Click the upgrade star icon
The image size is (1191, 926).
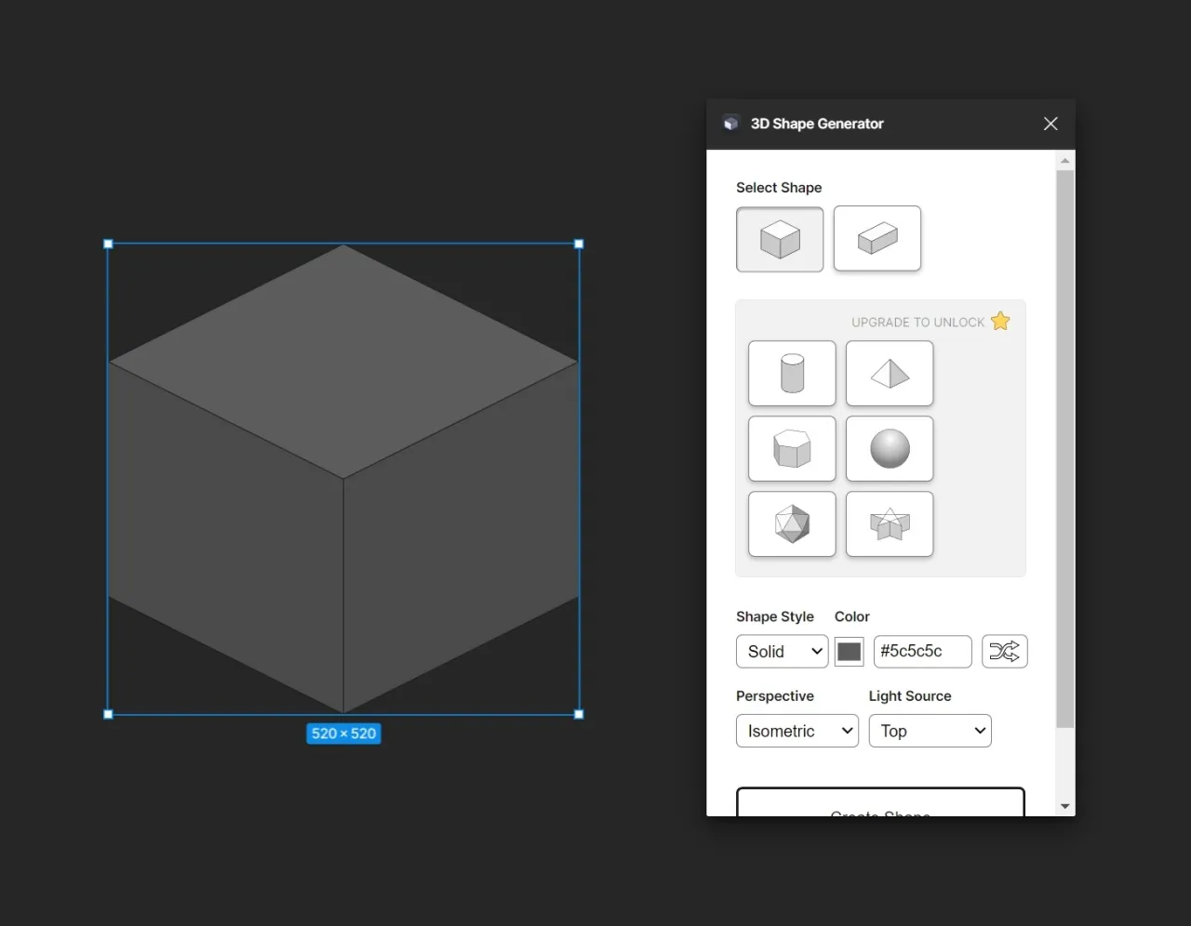(x=1000, y=321)
